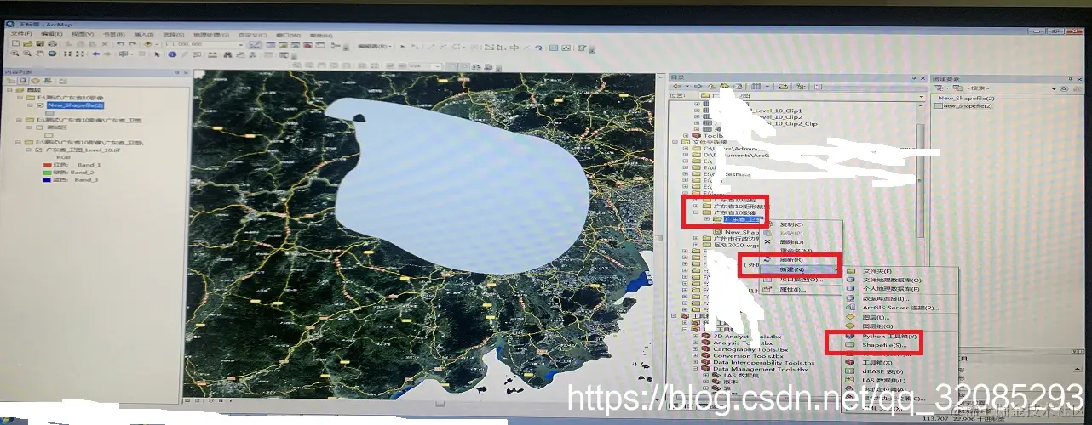This screenshot has width=1092, height=425.
Task: Open the Catalog location dropdown
Action: click(x=921, y=97)
